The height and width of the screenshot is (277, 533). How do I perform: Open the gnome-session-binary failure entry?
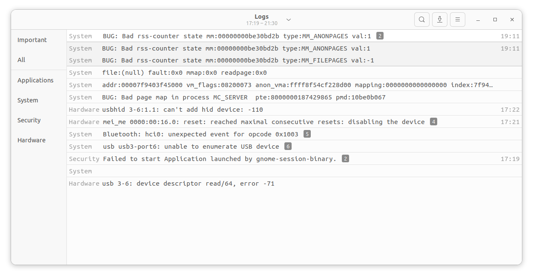[219, 159]
